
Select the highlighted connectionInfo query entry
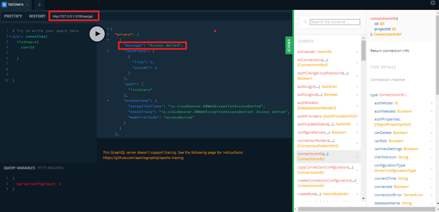pyautogui.click(x=328, y=156)
